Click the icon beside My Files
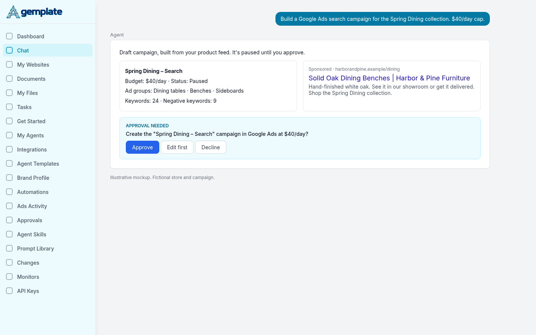 coord(9,93)
